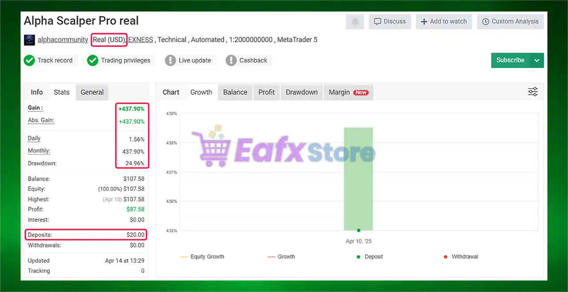Click the Trading privileges green checkmark
The height and width of the screenshot is (292, 568).
click(x=93, y=60)
